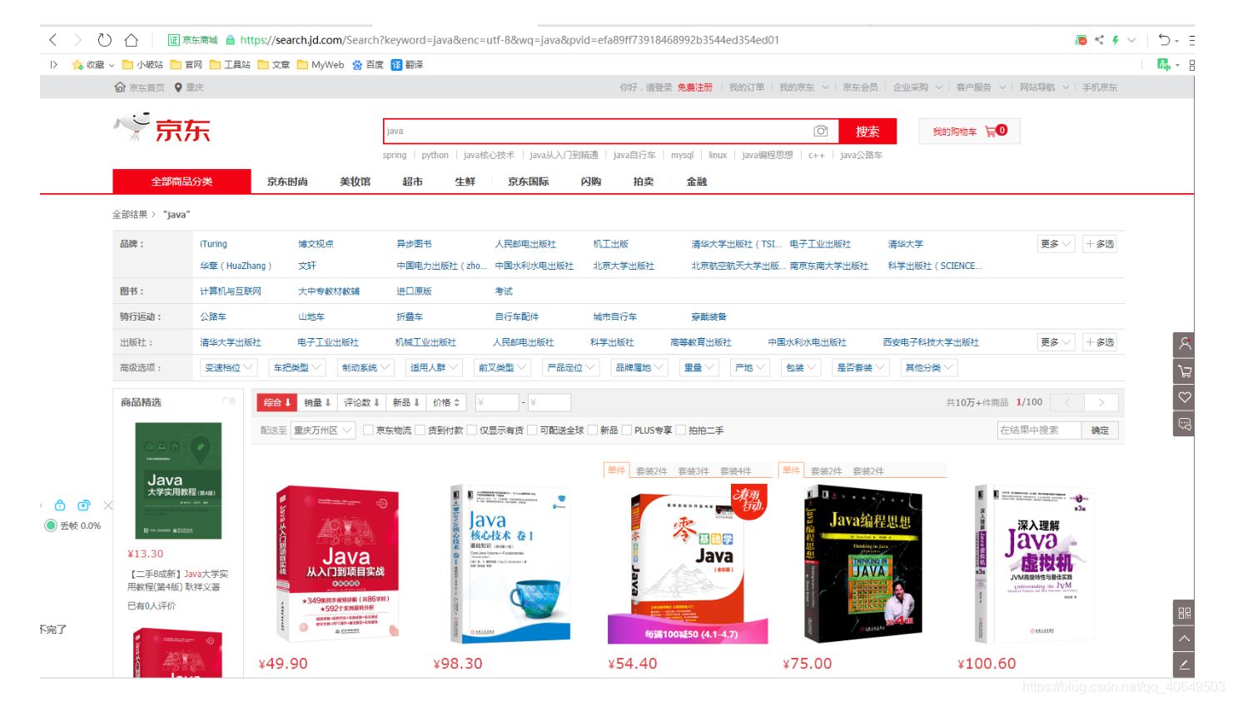Go to next results page arrow
This screenshot has width=1233, height=702.
pos(1101,402)
